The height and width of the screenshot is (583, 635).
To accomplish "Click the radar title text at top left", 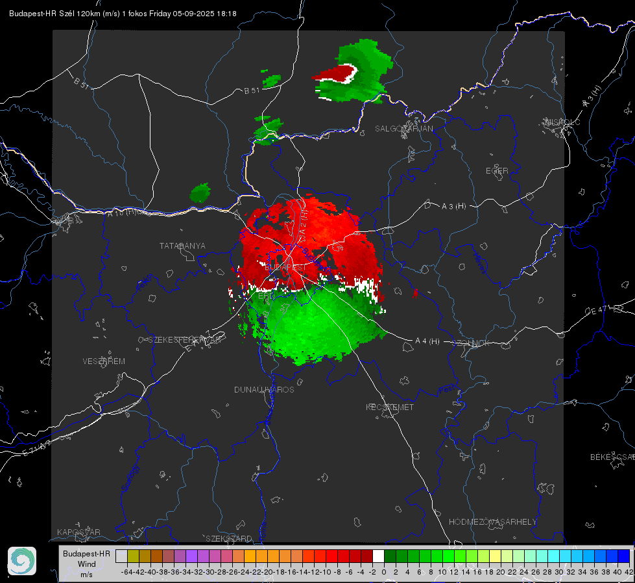I will pos(123,14).
